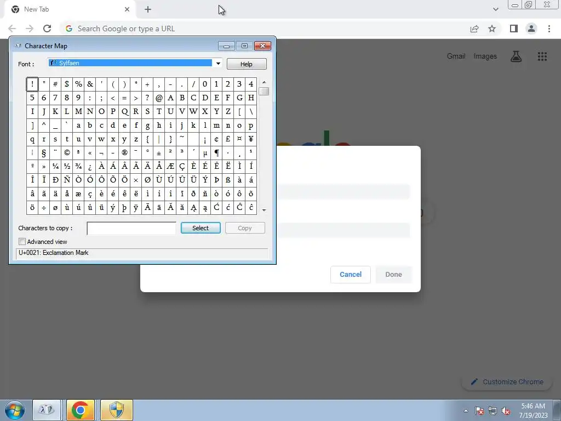The height and width of the screenshot is (421, 561).
Task: Open the network tray icon
Action: click(493, 411)
